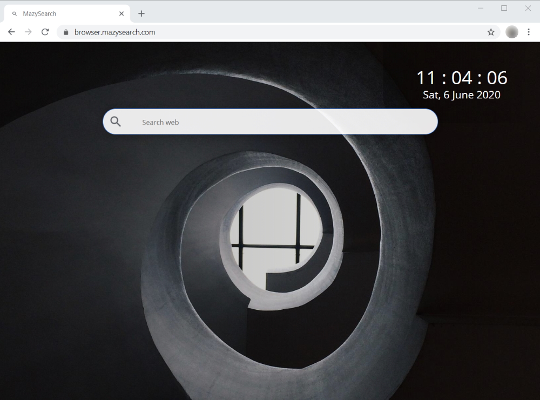Open the user profile avatar
Screen dimensions: 540x400
tap(511, 32)
